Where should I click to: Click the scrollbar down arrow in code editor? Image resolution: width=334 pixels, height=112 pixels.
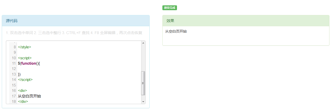point(143,102)
